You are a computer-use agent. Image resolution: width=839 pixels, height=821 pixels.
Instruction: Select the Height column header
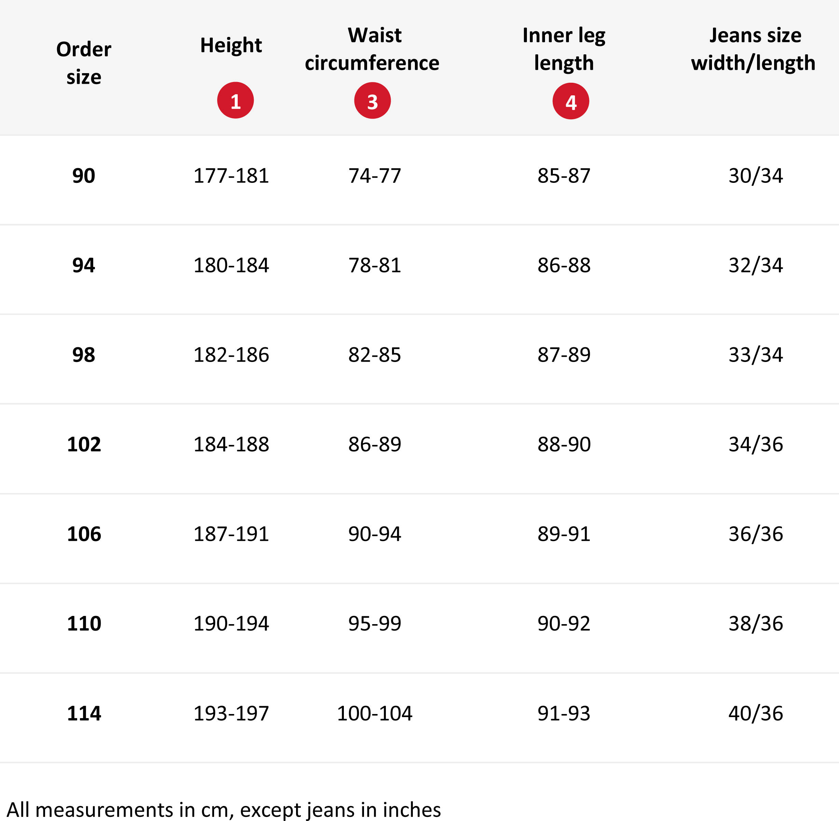click(231, 45)
